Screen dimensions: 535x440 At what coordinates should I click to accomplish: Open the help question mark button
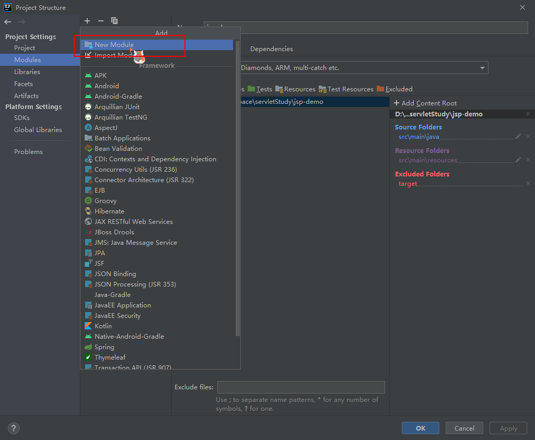(x=14, y=428)
